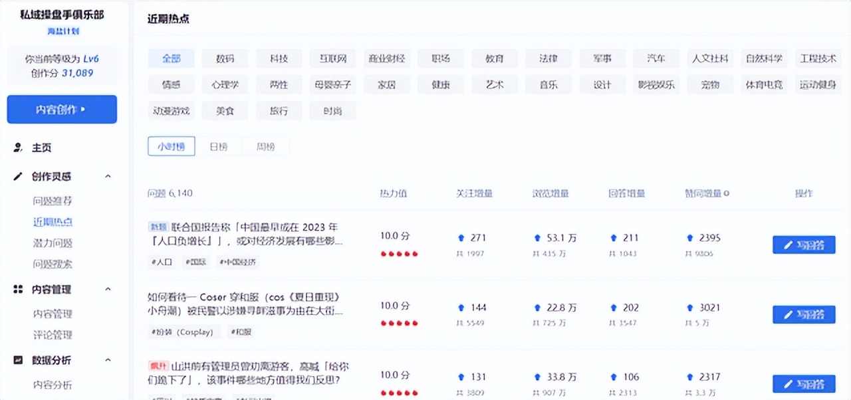
Task: Select the 商业财经 category filter
Action: tap(387, 58)
